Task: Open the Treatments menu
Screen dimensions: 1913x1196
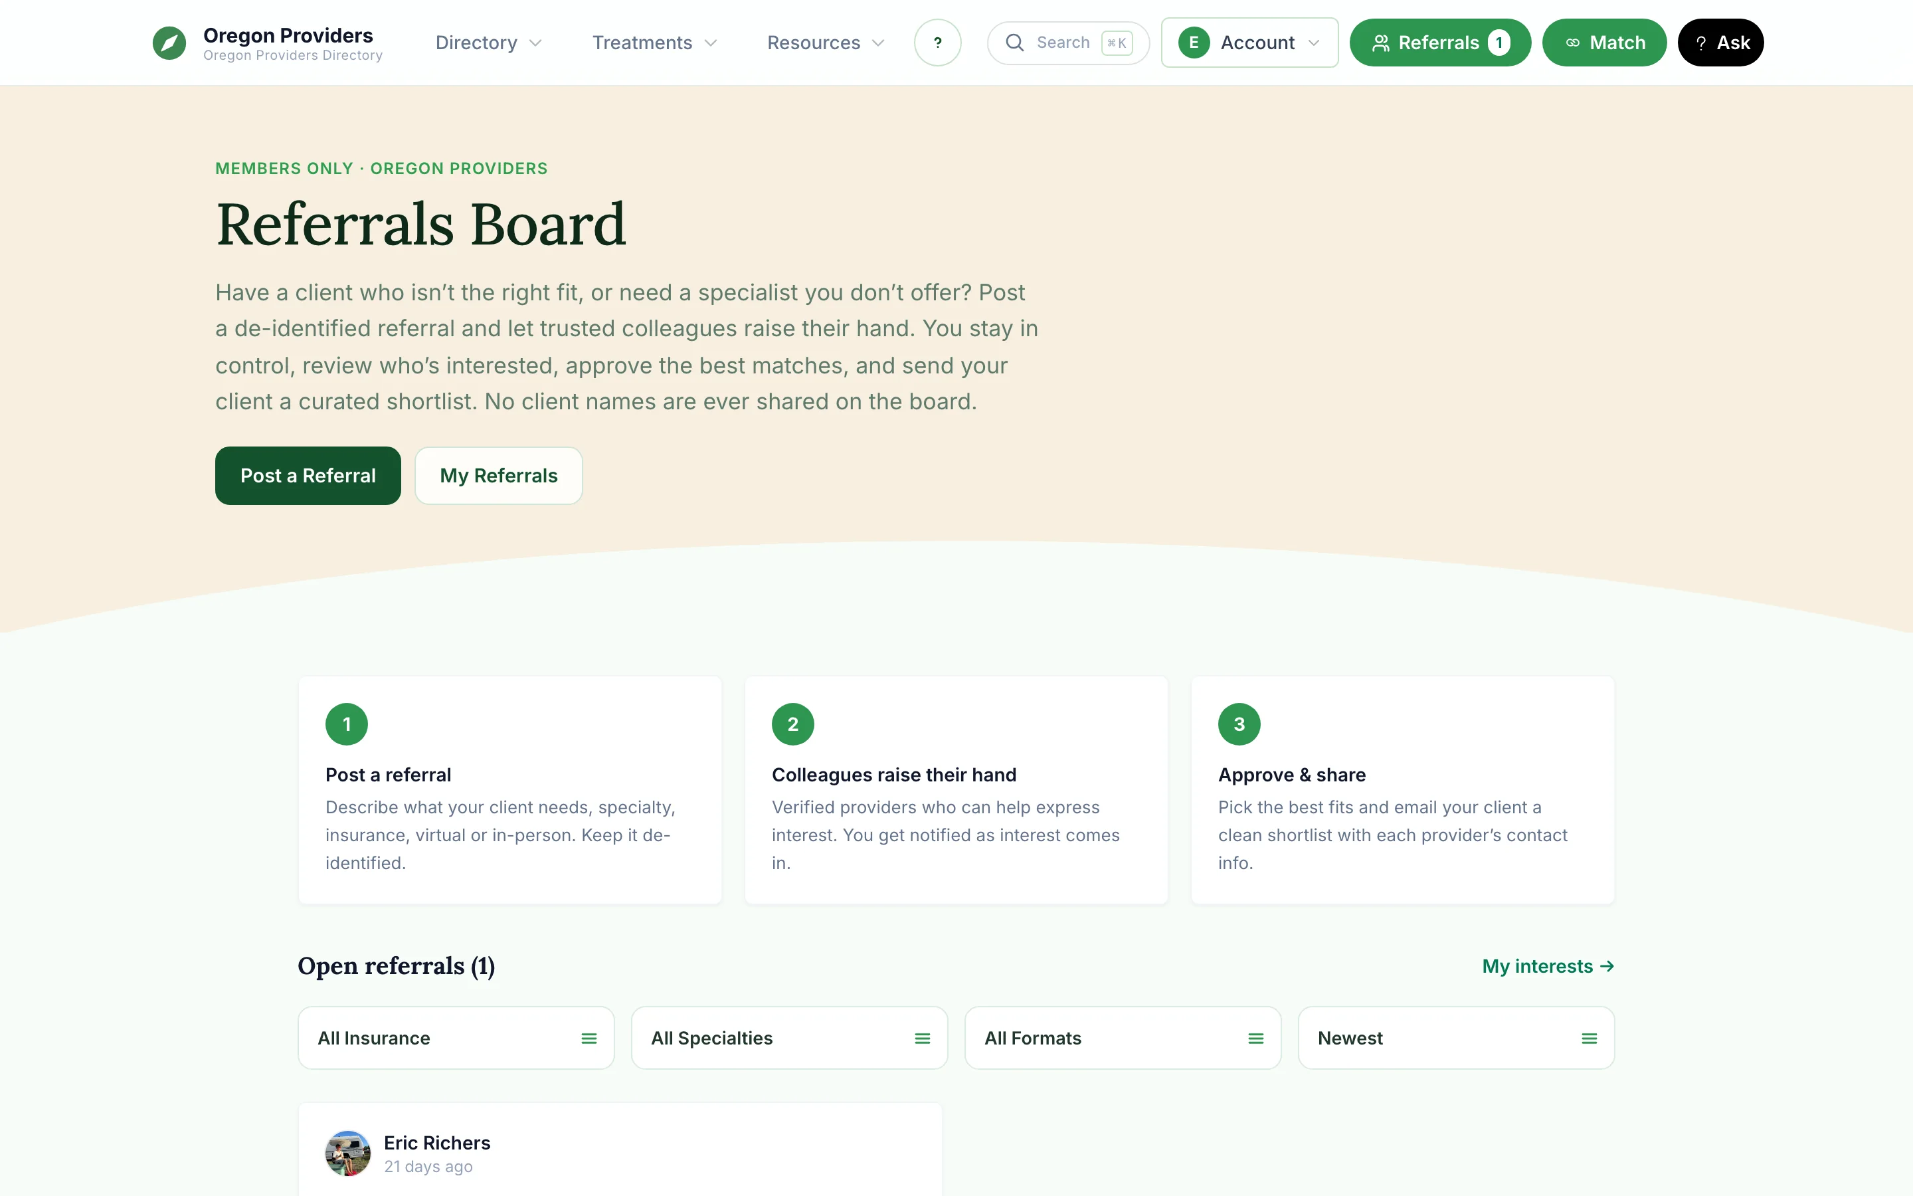Action: pos(656,43)
